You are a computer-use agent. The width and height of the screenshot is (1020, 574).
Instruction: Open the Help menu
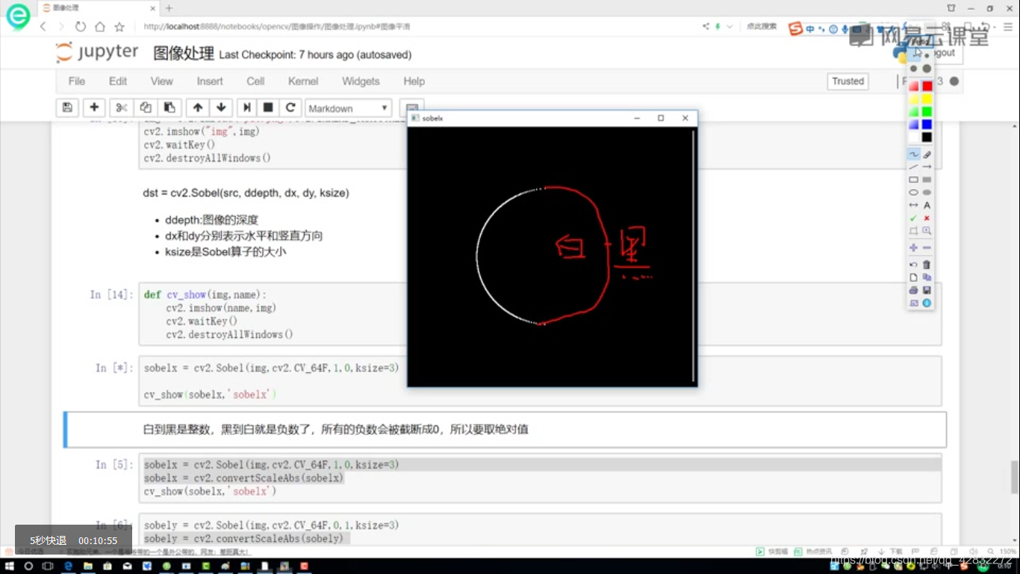click(x=414, y=81)
